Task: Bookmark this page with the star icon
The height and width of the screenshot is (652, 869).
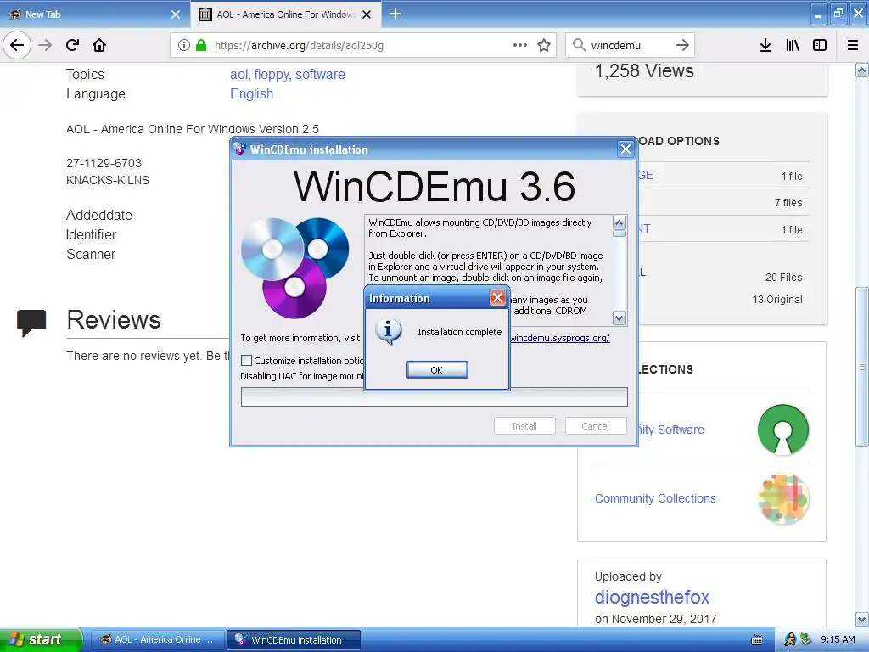Action: pyautogui.click(x=544, y=45)
